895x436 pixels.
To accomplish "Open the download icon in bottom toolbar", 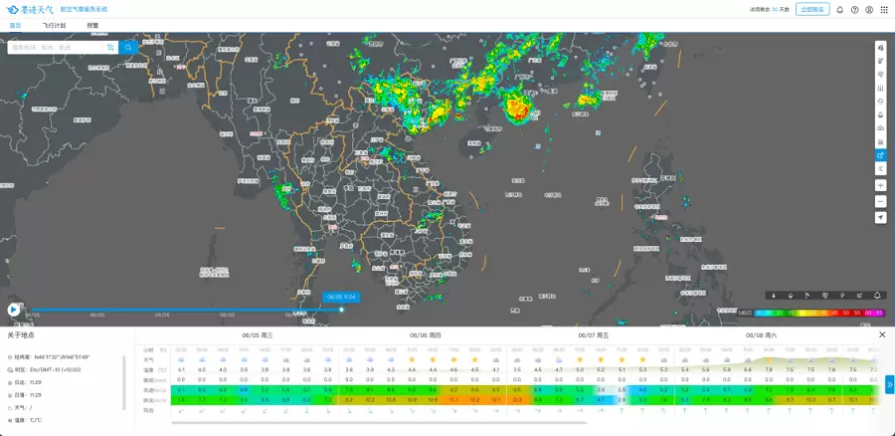I will (x=773, y=296).
